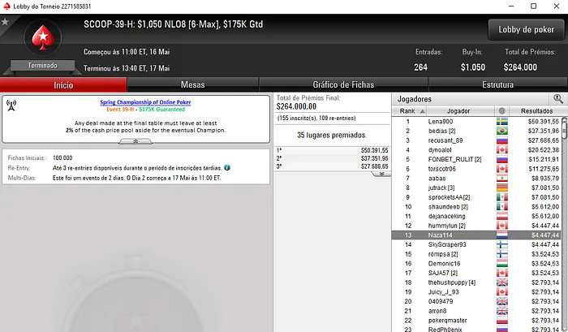Open the Estrutura tab
Screen dimensions: 568x332
(497, 84)
